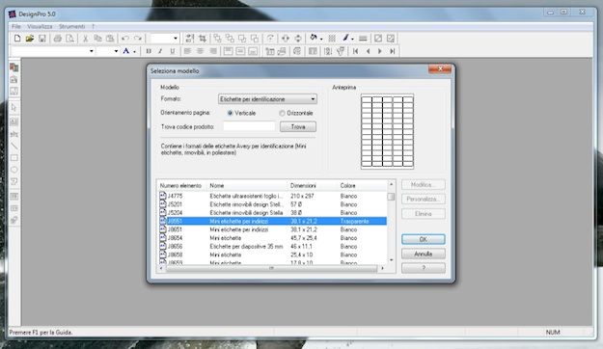
Task: Open the line color dropdown arrow
Action: click(352, 39)
